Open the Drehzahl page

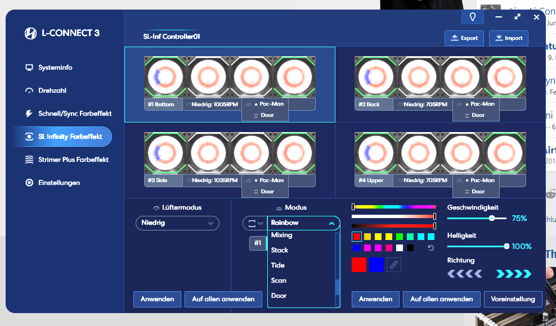(x=52, y=90)
